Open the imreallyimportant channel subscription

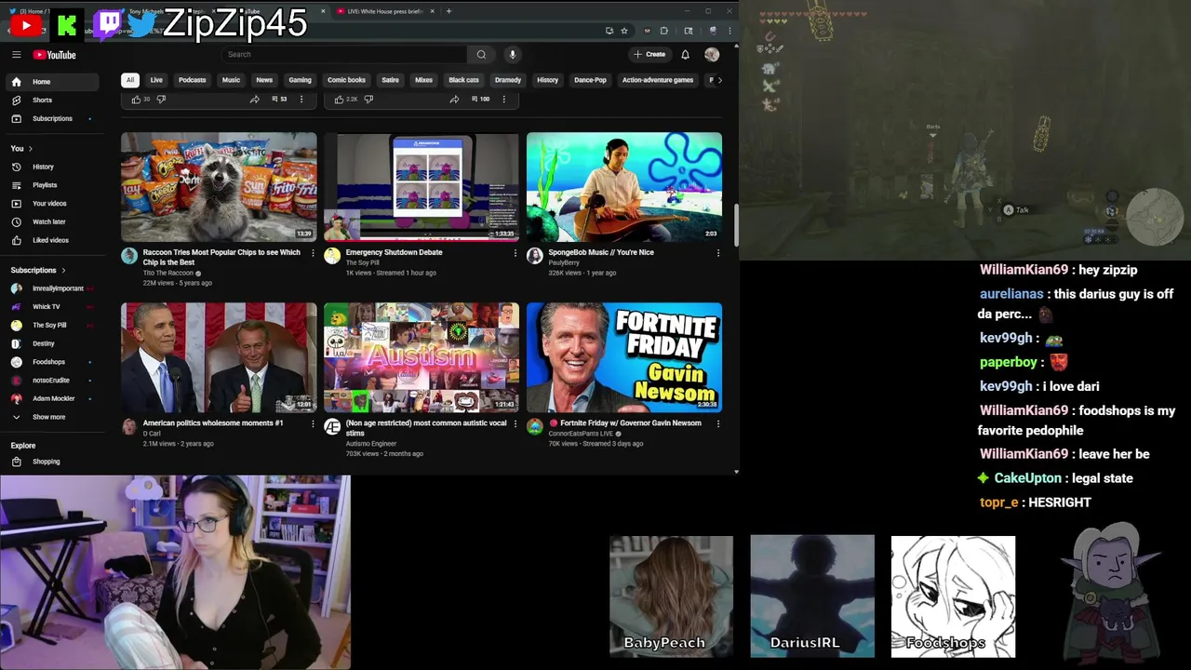(54, 288)
